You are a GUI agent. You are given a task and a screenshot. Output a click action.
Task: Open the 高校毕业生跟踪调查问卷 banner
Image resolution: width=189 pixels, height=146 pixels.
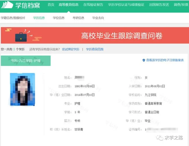click(95, 35)
